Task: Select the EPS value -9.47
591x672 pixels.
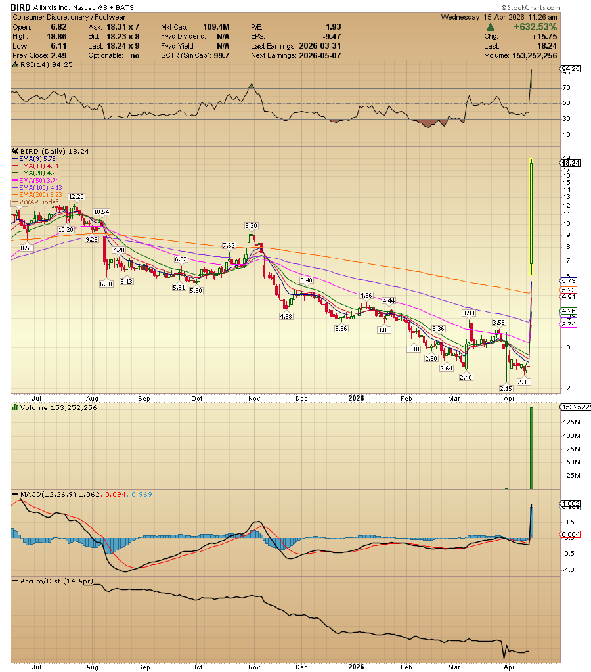Action: [332, 36]
